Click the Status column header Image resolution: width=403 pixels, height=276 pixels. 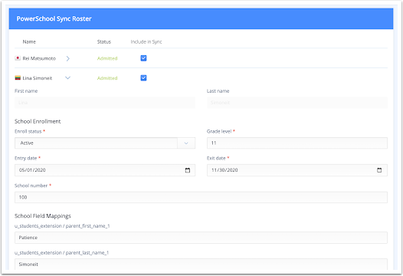[x=104, y=41]
